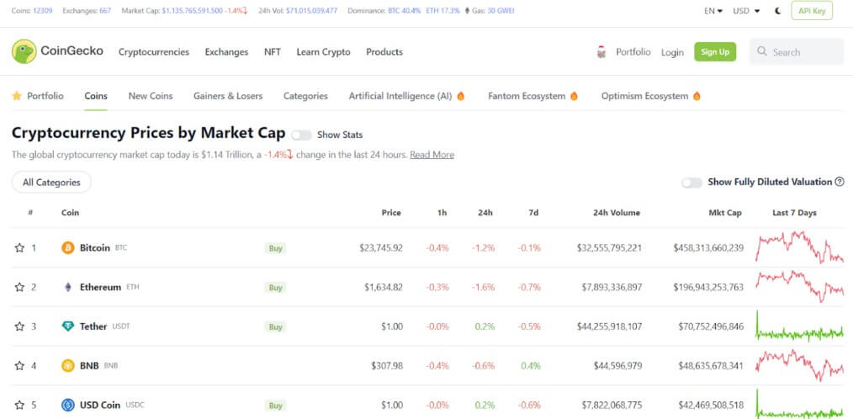Open header Portfolio link near Login
853x419 pixels.
pyautogui.click(x=633, y=51)
